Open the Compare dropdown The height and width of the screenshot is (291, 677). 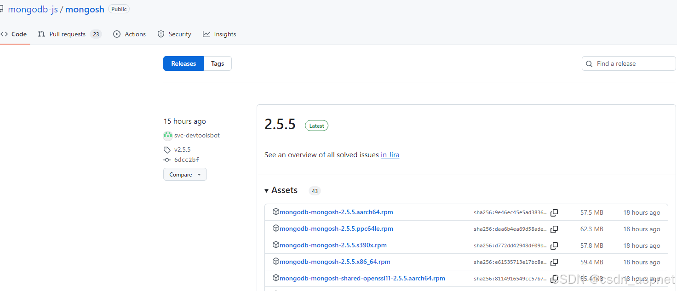click(x=185, y=174)
